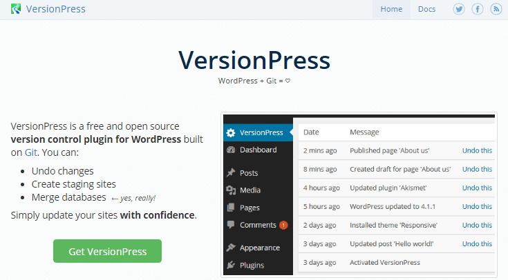This screenshot has height=280, width=508.
Task: Click the '2 days ago' date cell
Action: click(x=319, y=225)
